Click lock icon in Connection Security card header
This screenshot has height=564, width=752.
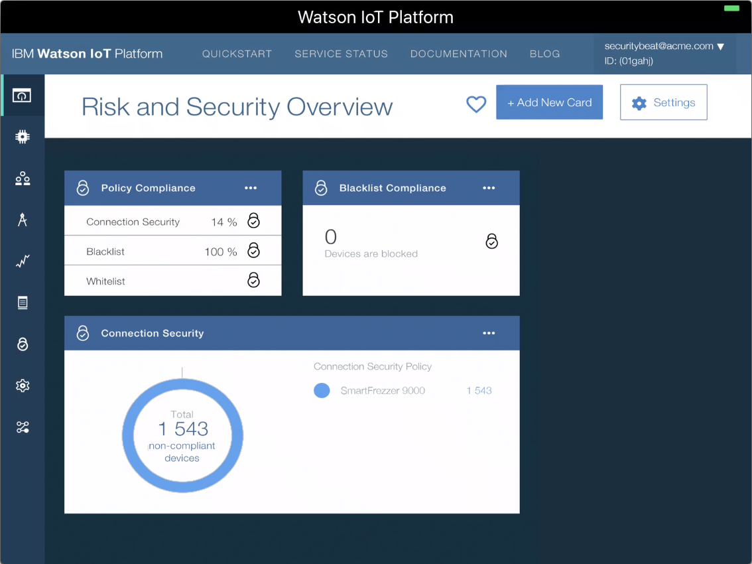(x=82, y=332)
